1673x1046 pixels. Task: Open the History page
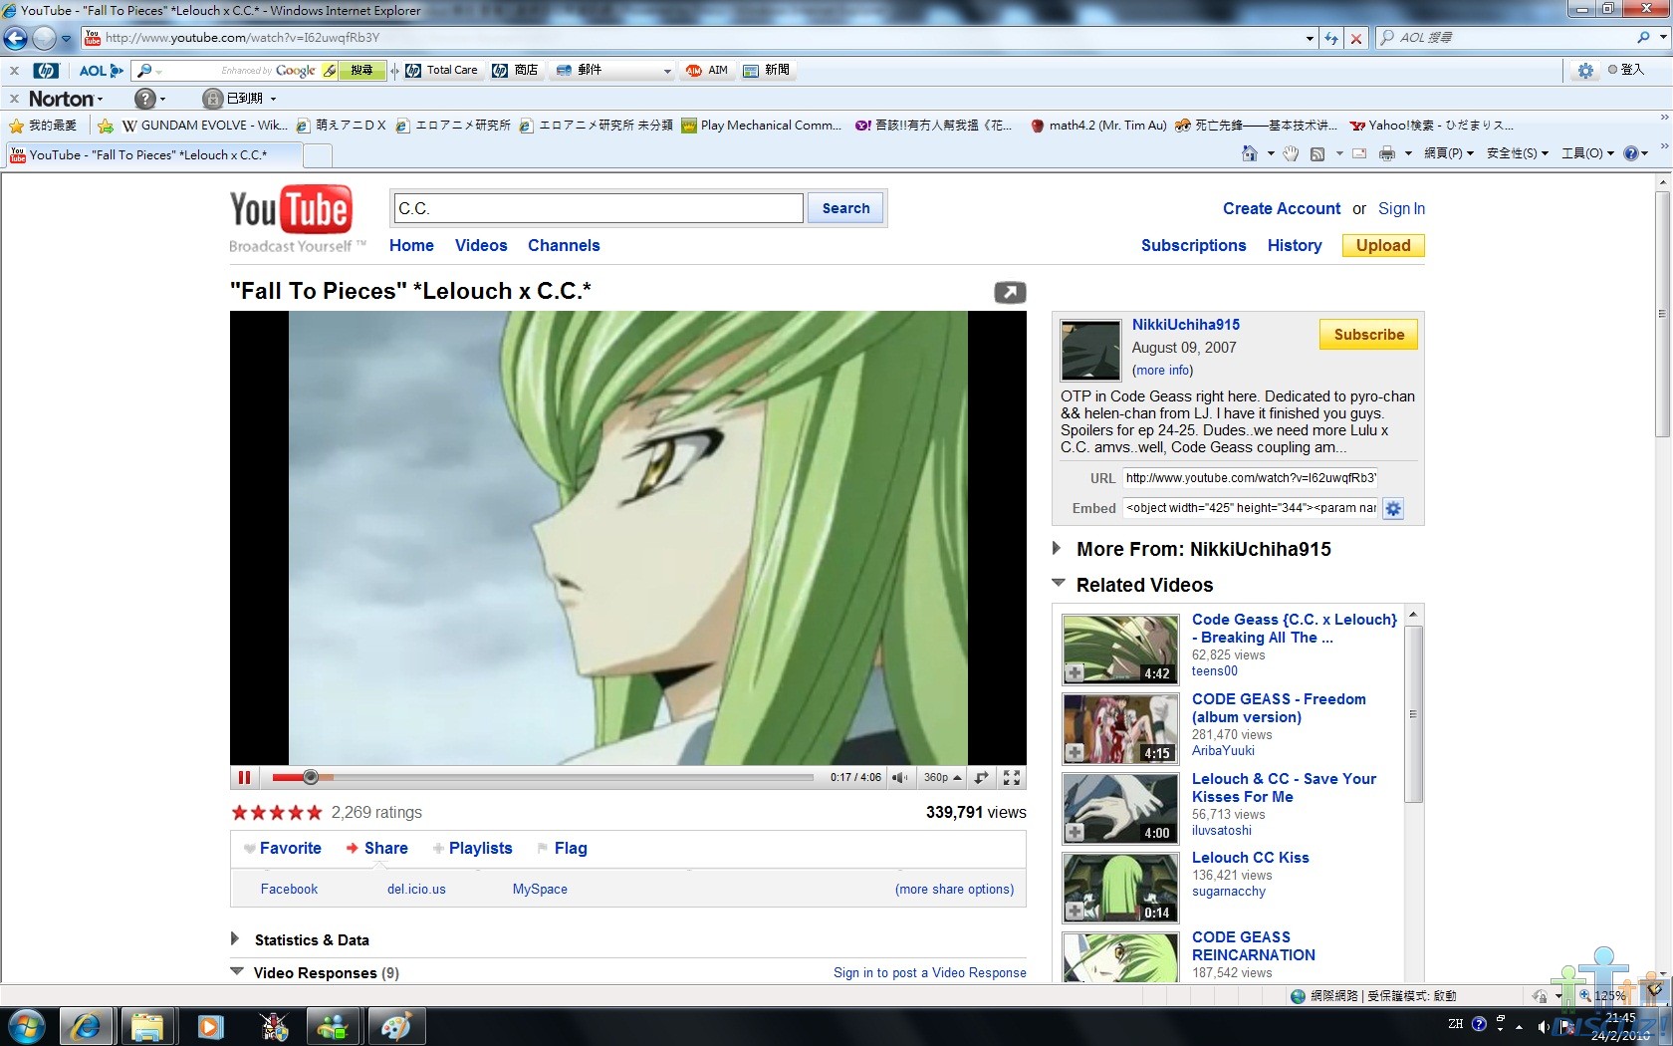(x=1295, y=245)
